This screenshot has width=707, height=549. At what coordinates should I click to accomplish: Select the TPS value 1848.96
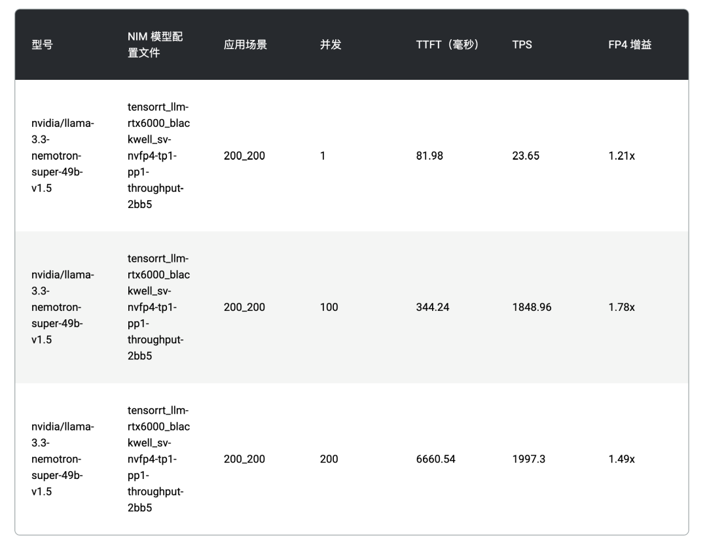point(532,308)
